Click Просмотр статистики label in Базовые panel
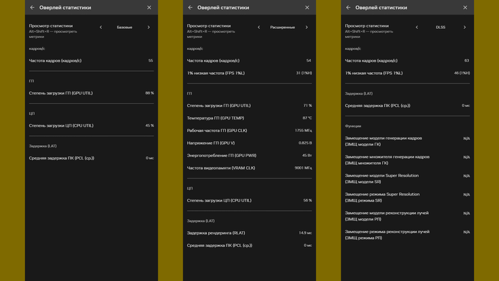This screenshot has width=499, height=281. [x=51, y=26]
